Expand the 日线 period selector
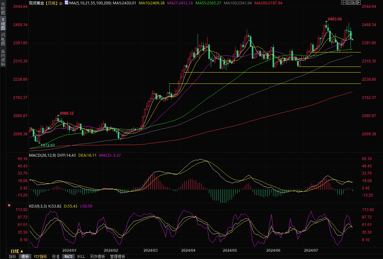383x259 pixels. tap(17, 251)
